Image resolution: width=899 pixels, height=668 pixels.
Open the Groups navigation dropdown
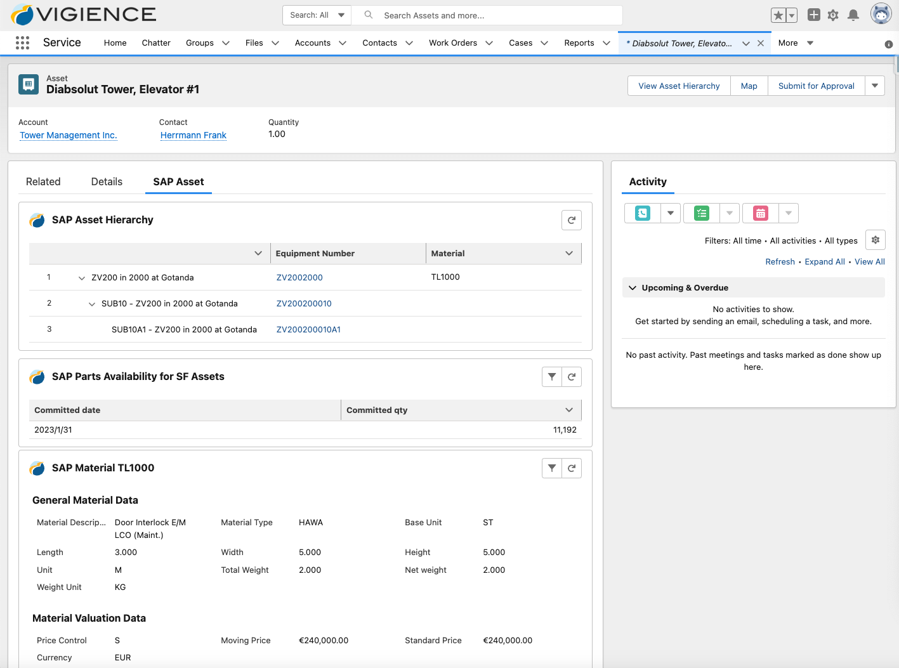pos(225,43)
